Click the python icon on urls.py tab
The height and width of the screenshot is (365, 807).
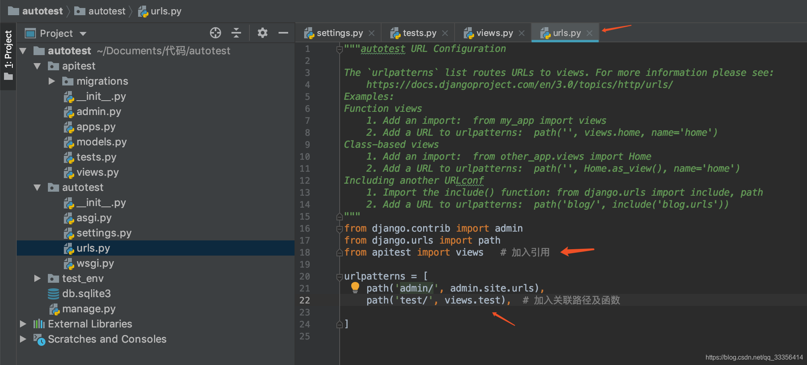[x=545, y=34]
